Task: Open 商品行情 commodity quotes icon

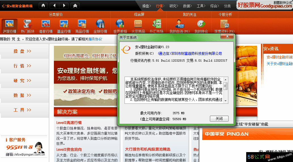Action: [x=82, y=26]
